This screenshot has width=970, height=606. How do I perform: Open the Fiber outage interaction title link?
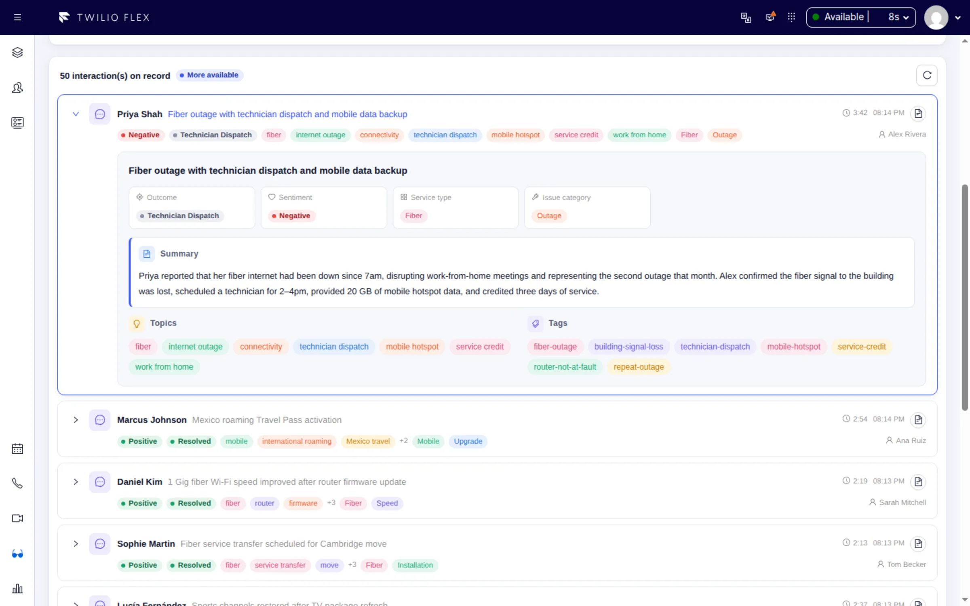287,114
